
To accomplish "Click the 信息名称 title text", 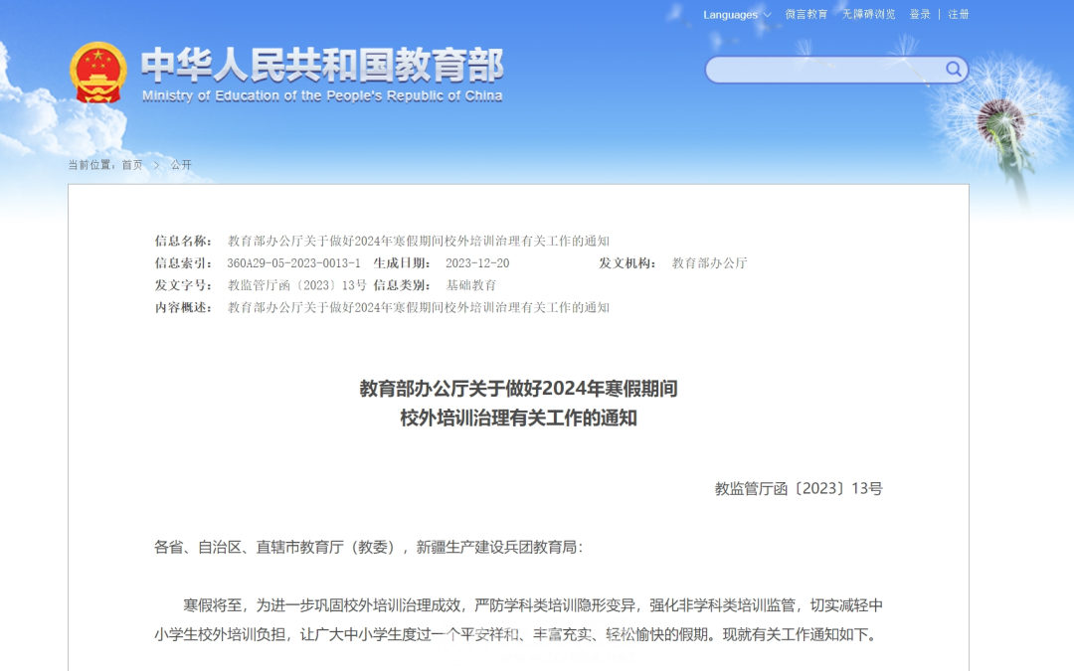I will pyautogui.click(x=419, y=241).
